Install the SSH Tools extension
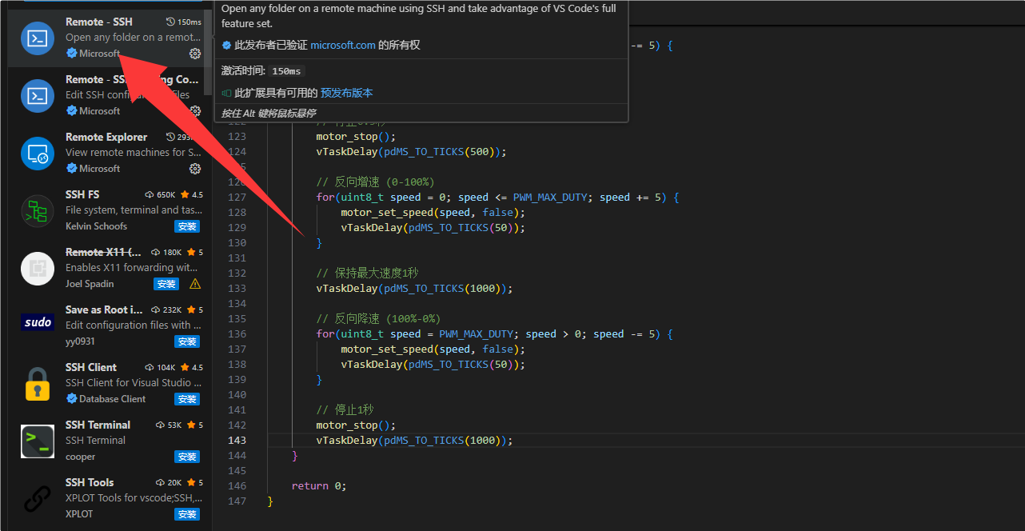Image resolution: width=1025 pixels, height=531 pixels. point(187,514)
